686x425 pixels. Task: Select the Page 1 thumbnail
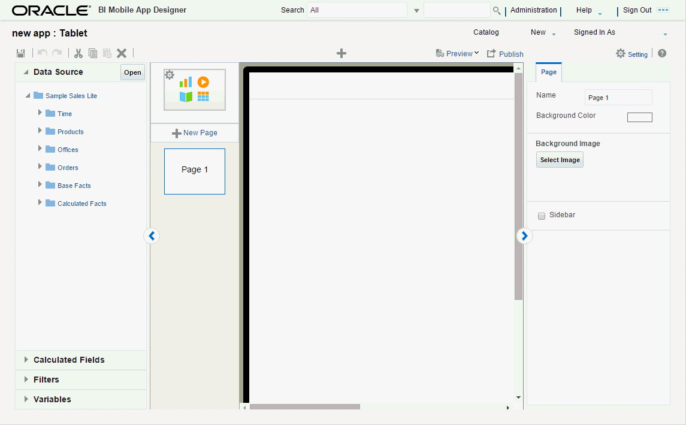click(194, 171)
